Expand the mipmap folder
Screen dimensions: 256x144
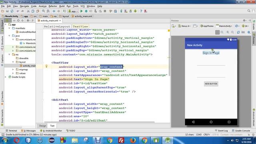(13, 69)
